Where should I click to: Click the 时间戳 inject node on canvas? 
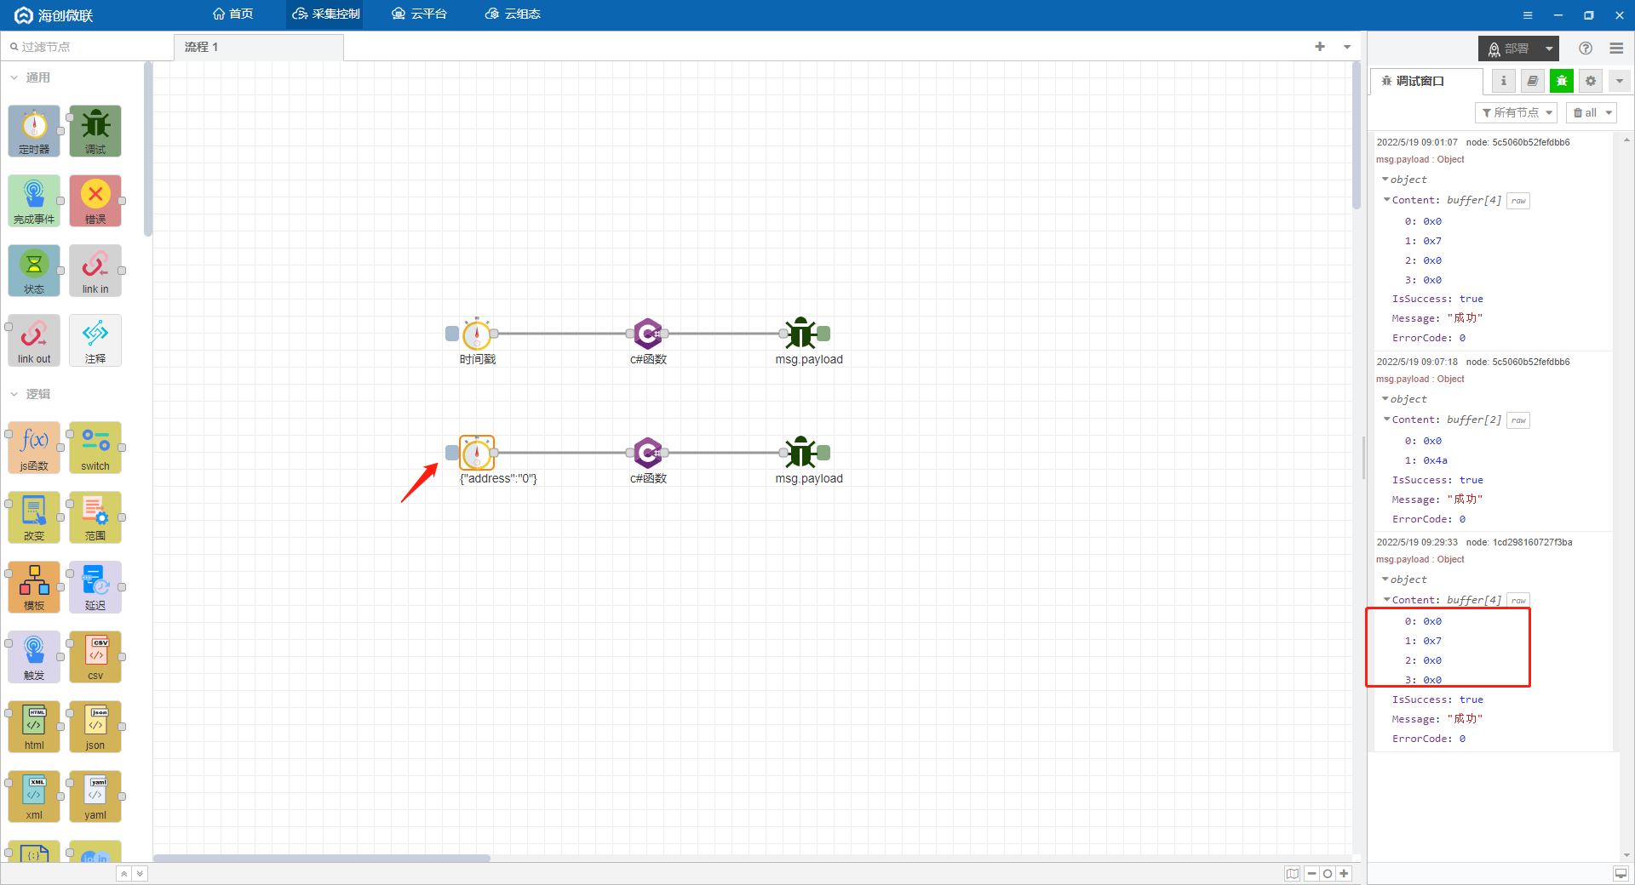click(x=477, y=334)
